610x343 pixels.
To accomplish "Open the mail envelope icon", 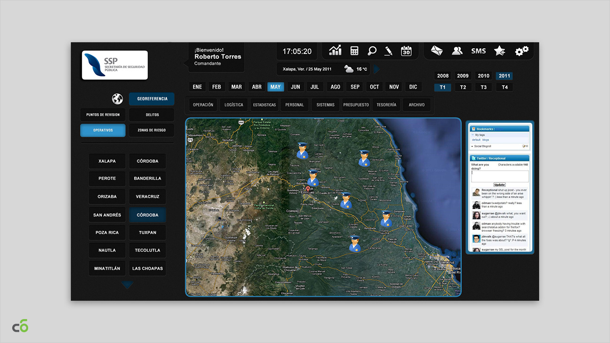I will pyautogui.click(x=437, y=51).
